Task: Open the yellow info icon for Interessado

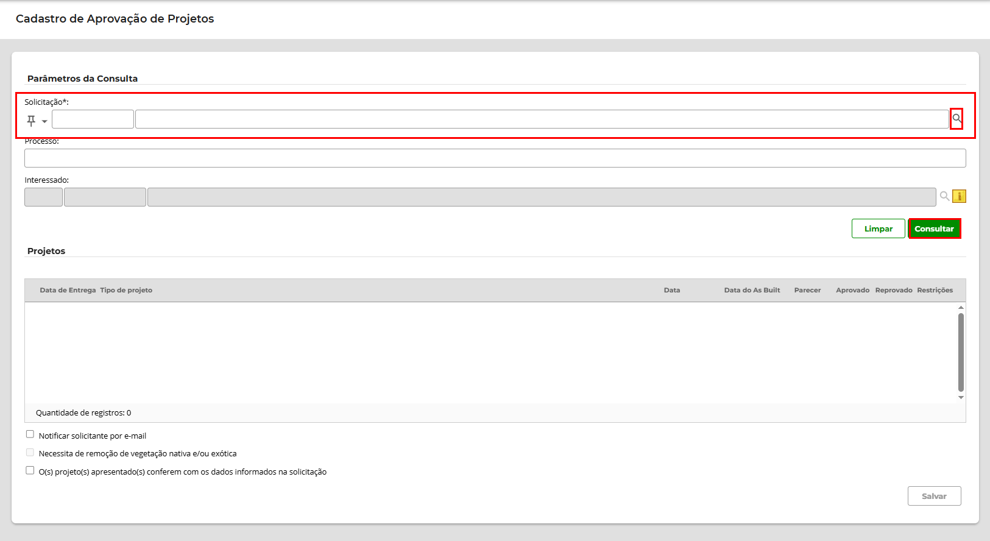Action: tap(959, 196)
